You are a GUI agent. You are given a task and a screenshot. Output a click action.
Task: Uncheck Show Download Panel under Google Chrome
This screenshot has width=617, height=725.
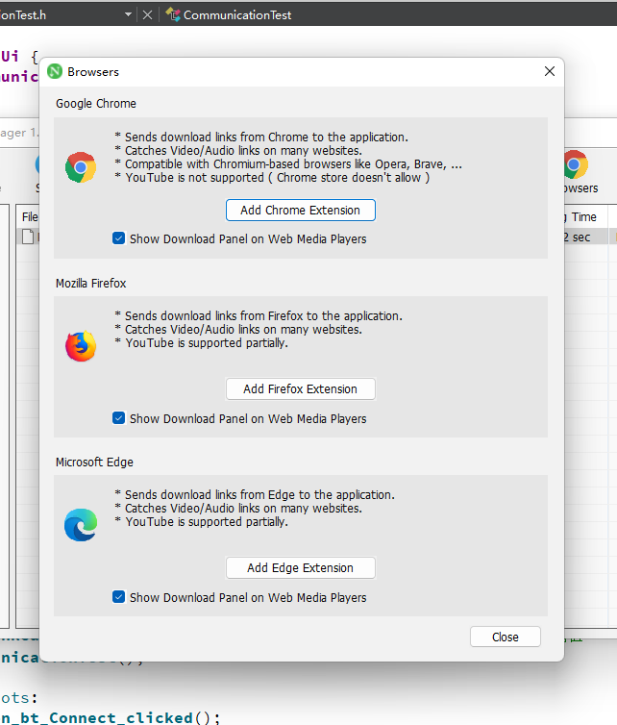tap(119, 238)
